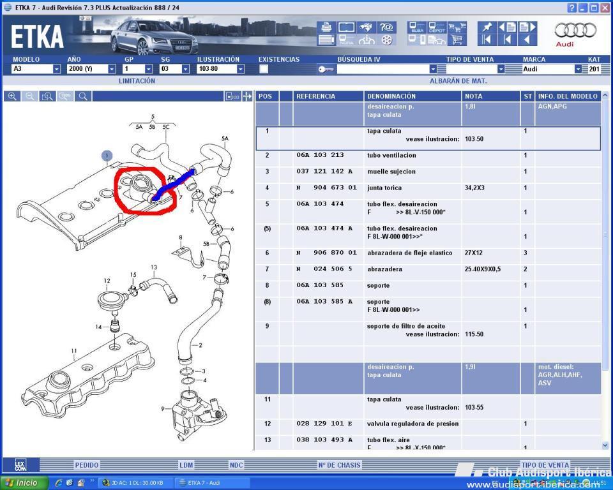The height and width of the screenshot is (490, 613).
Task: Open the MODELO A3 dropdown
Action: [x=57, y=69]
